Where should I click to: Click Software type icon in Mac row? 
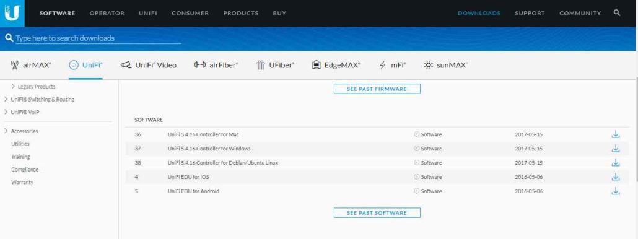(x=417, y=134)
